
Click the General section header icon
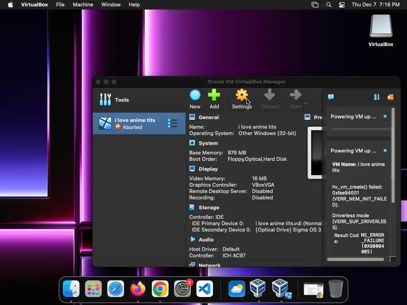point(192,117)
